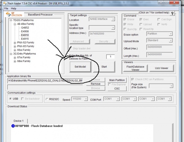Viewport: 184px width, 142px height.
Task: Toggle the Sw backdoor checkbox
Action: pos(22,99)
